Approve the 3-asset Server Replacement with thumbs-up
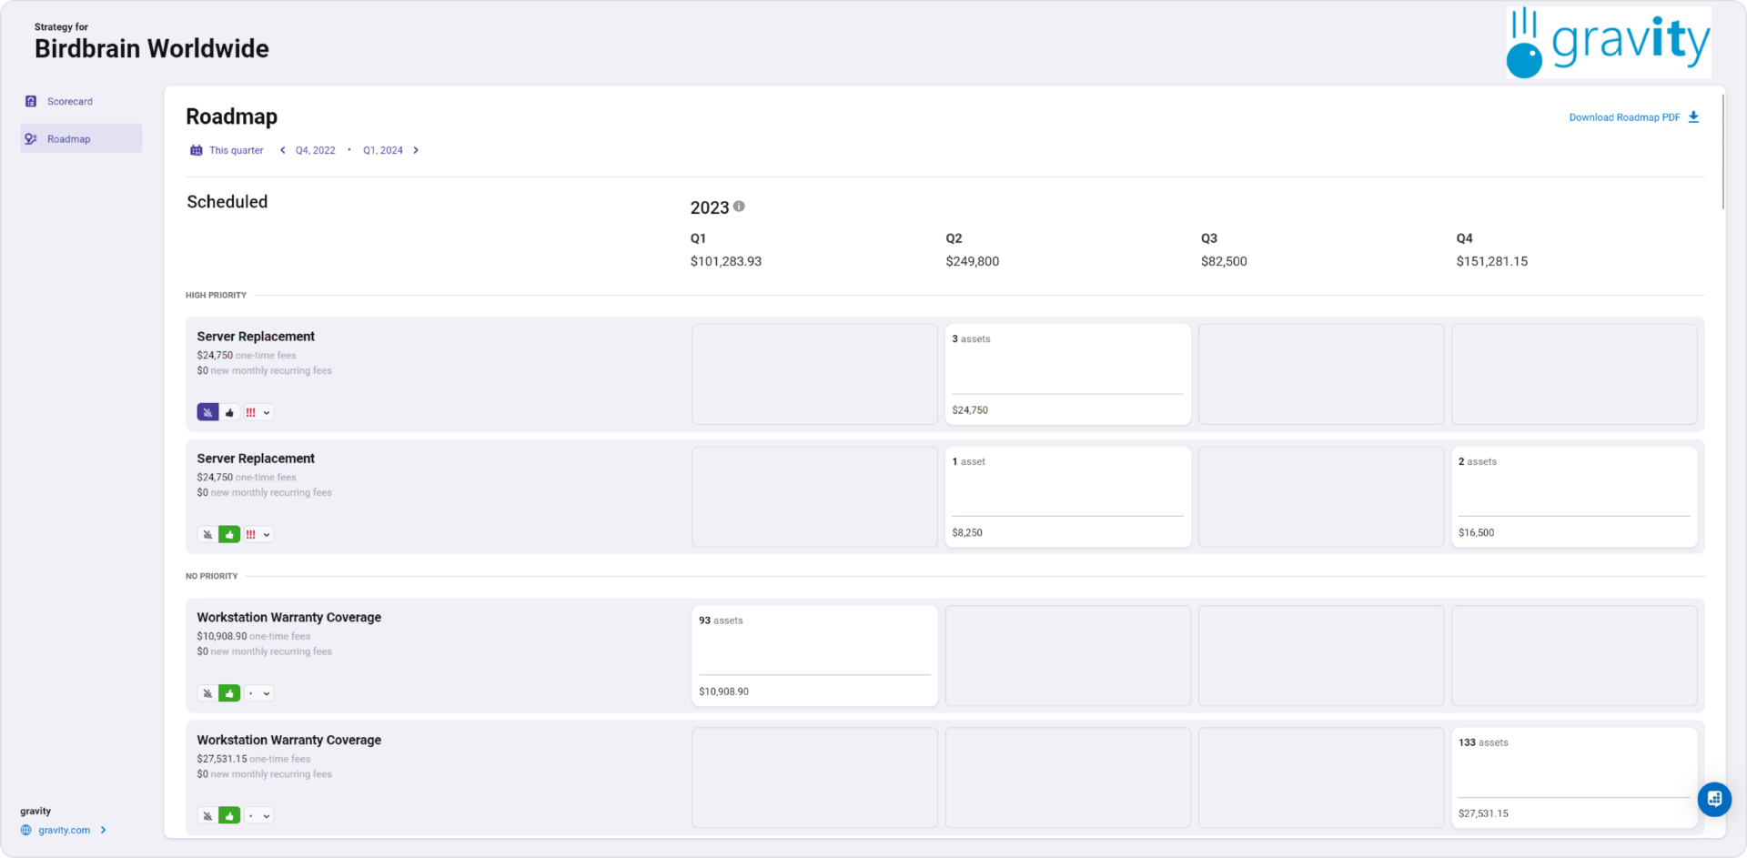 (x=229, y=412)
